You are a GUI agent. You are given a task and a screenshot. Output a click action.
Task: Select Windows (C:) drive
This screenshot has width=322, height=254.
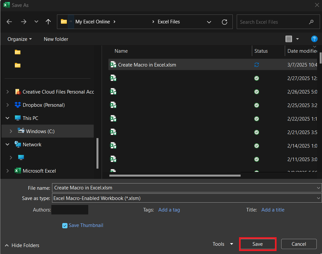click(x=40, y=131)
